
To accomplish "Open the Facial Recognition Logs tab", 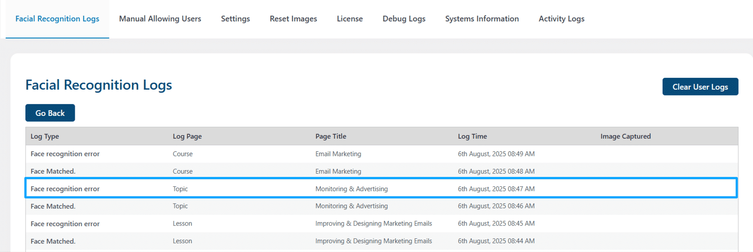I will click(x=57, y=19).
